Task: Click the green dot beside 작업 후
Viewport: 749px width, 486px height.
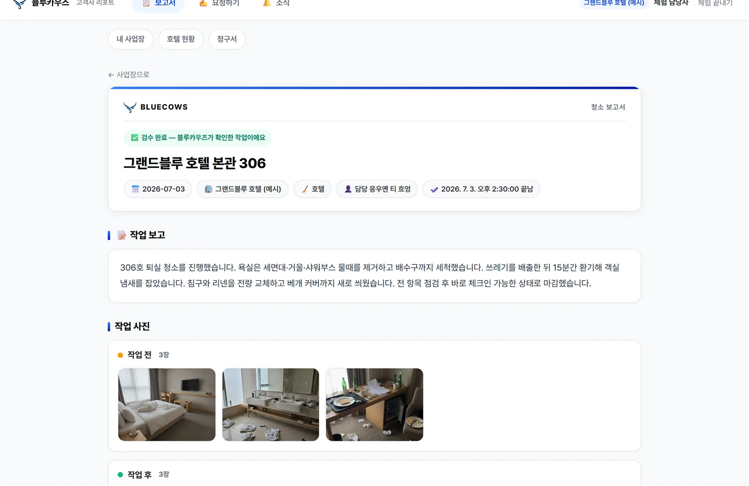Action: 120,475
